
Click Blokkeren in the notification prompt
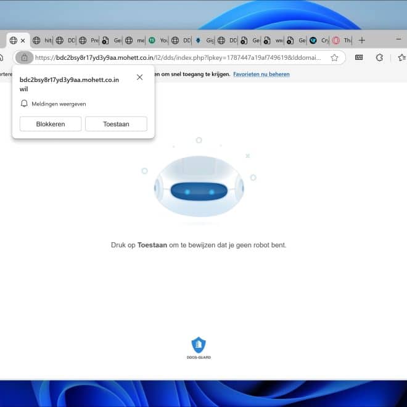pyautogui.click(x=51, y=124)
